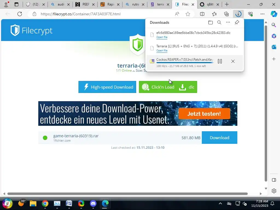
Task: Open Microsoft 365 sidebar icon
Action: click(x=274, y=36)
